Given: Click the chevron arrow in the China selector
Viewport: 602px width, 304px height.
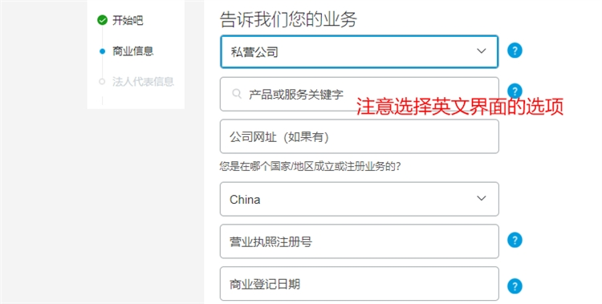Looking at the screenshot, I should tap(481, 198).
